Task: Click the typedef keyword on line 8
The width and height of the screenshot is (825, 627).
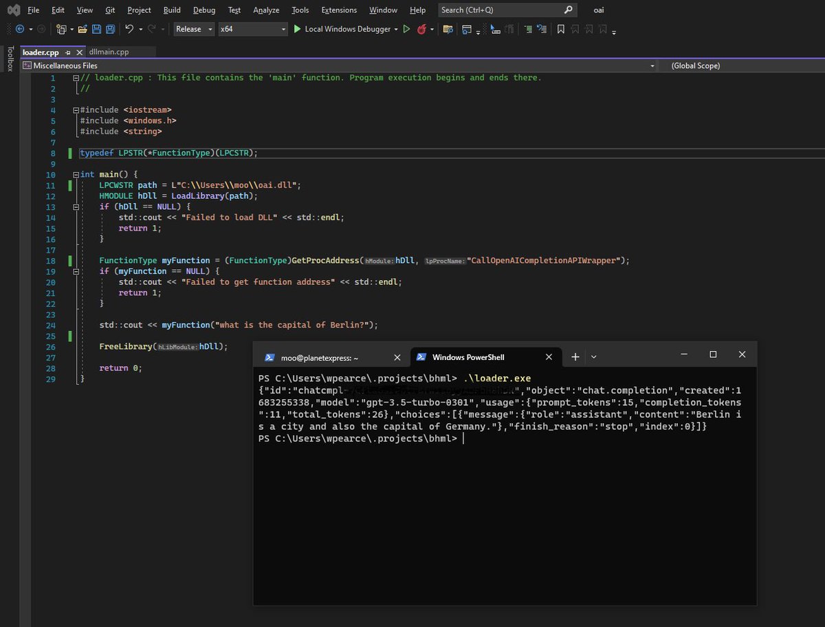Action: 97,153
